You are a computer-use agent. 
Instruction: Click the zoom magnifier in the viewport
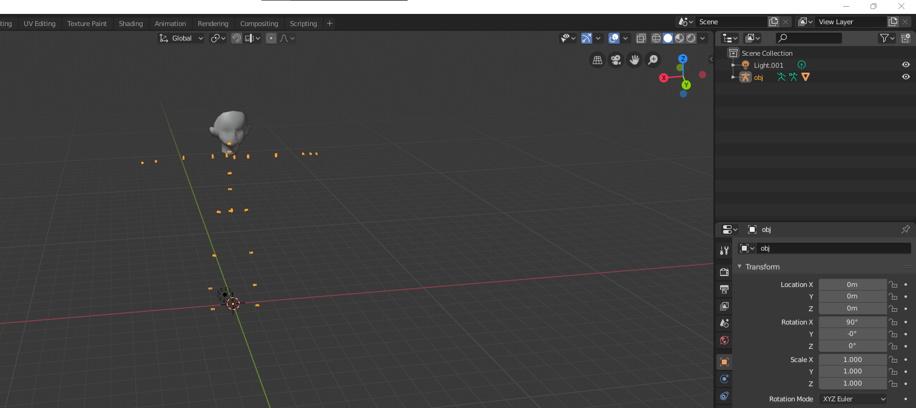tap(653, 60)
